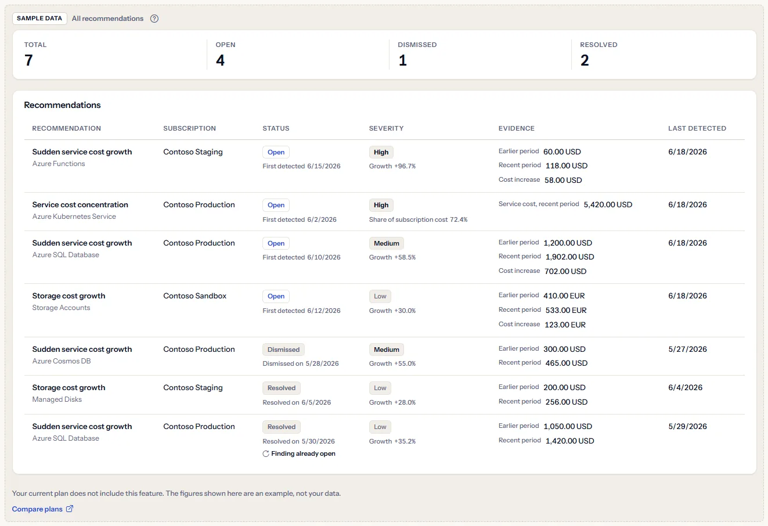Click Share of subscription cost 72.4%
Screen dimensions: 768x526
pos(418,219)
